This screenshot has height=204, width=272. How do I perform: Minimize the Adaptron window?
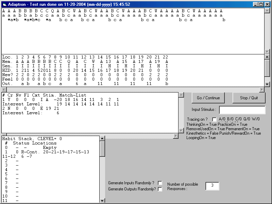tap(255, 4)
